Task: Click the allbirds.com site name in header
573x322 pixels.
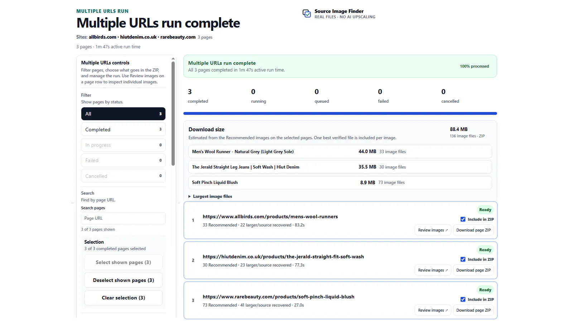Action: click(102, 37)
